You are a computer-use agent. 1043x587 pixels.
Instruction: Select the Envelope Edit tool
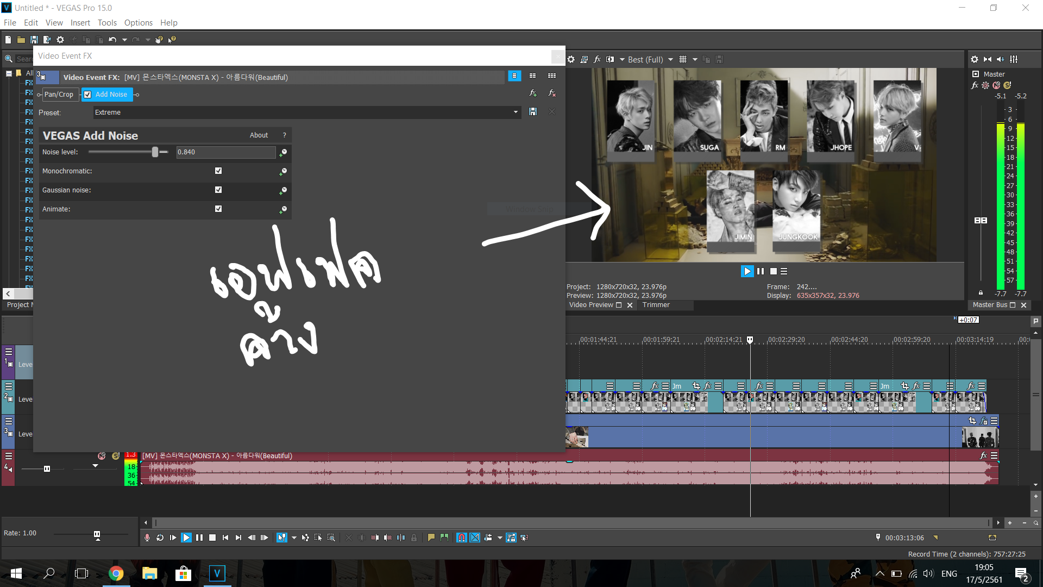click(x=305, y=538)
